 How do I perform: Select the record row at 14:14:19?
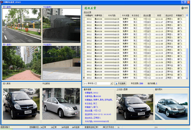135,72
